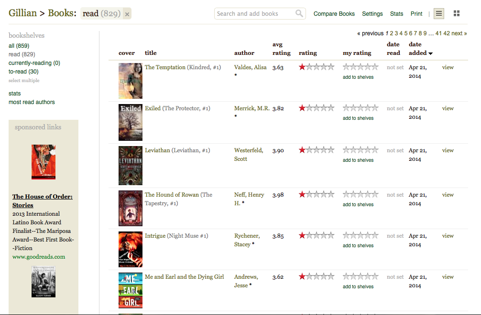The height and width of the screenshot is (315, 481).
Task: Click the gray sponsored book cover
Action: (44, 282)
